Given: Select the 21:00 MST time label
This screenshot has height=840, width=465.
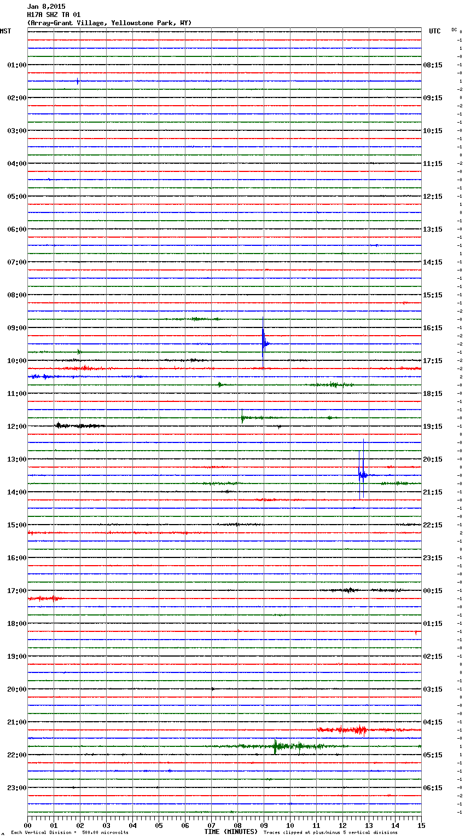Looking at the screenshot, I should [16, 722].
